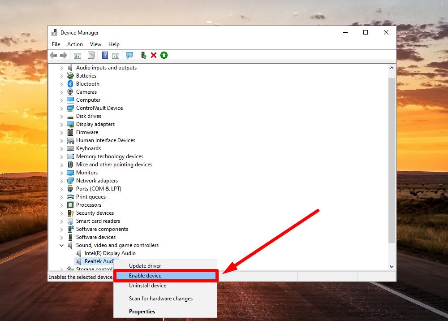Click the Keyboards category icon
This screenshot has width=448, height=321.
click(x=70, y=148)
